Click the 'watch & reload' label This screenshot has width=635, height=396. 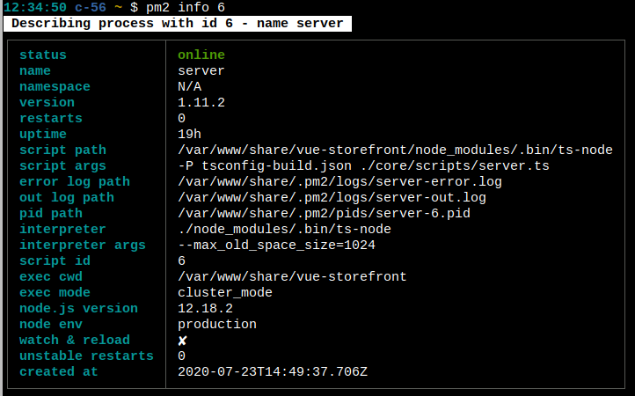point(75,340)
